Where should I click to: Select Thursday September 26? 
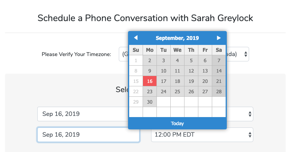pyautogui.click(x=191, y=92)
